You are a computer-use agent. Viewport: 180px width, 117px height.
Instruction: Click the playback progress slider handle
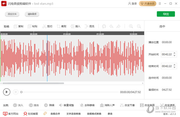click(21, 92)
